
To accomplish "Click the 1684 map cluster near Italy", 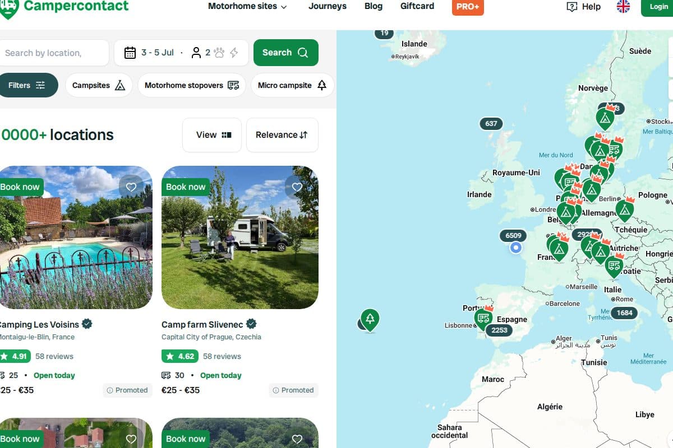I will click(624, 313).
